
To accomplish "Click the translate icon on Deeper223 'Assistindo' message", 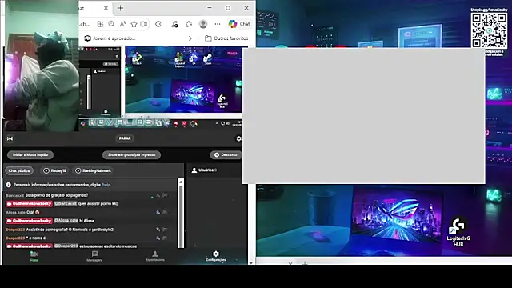I will point(158,230).
